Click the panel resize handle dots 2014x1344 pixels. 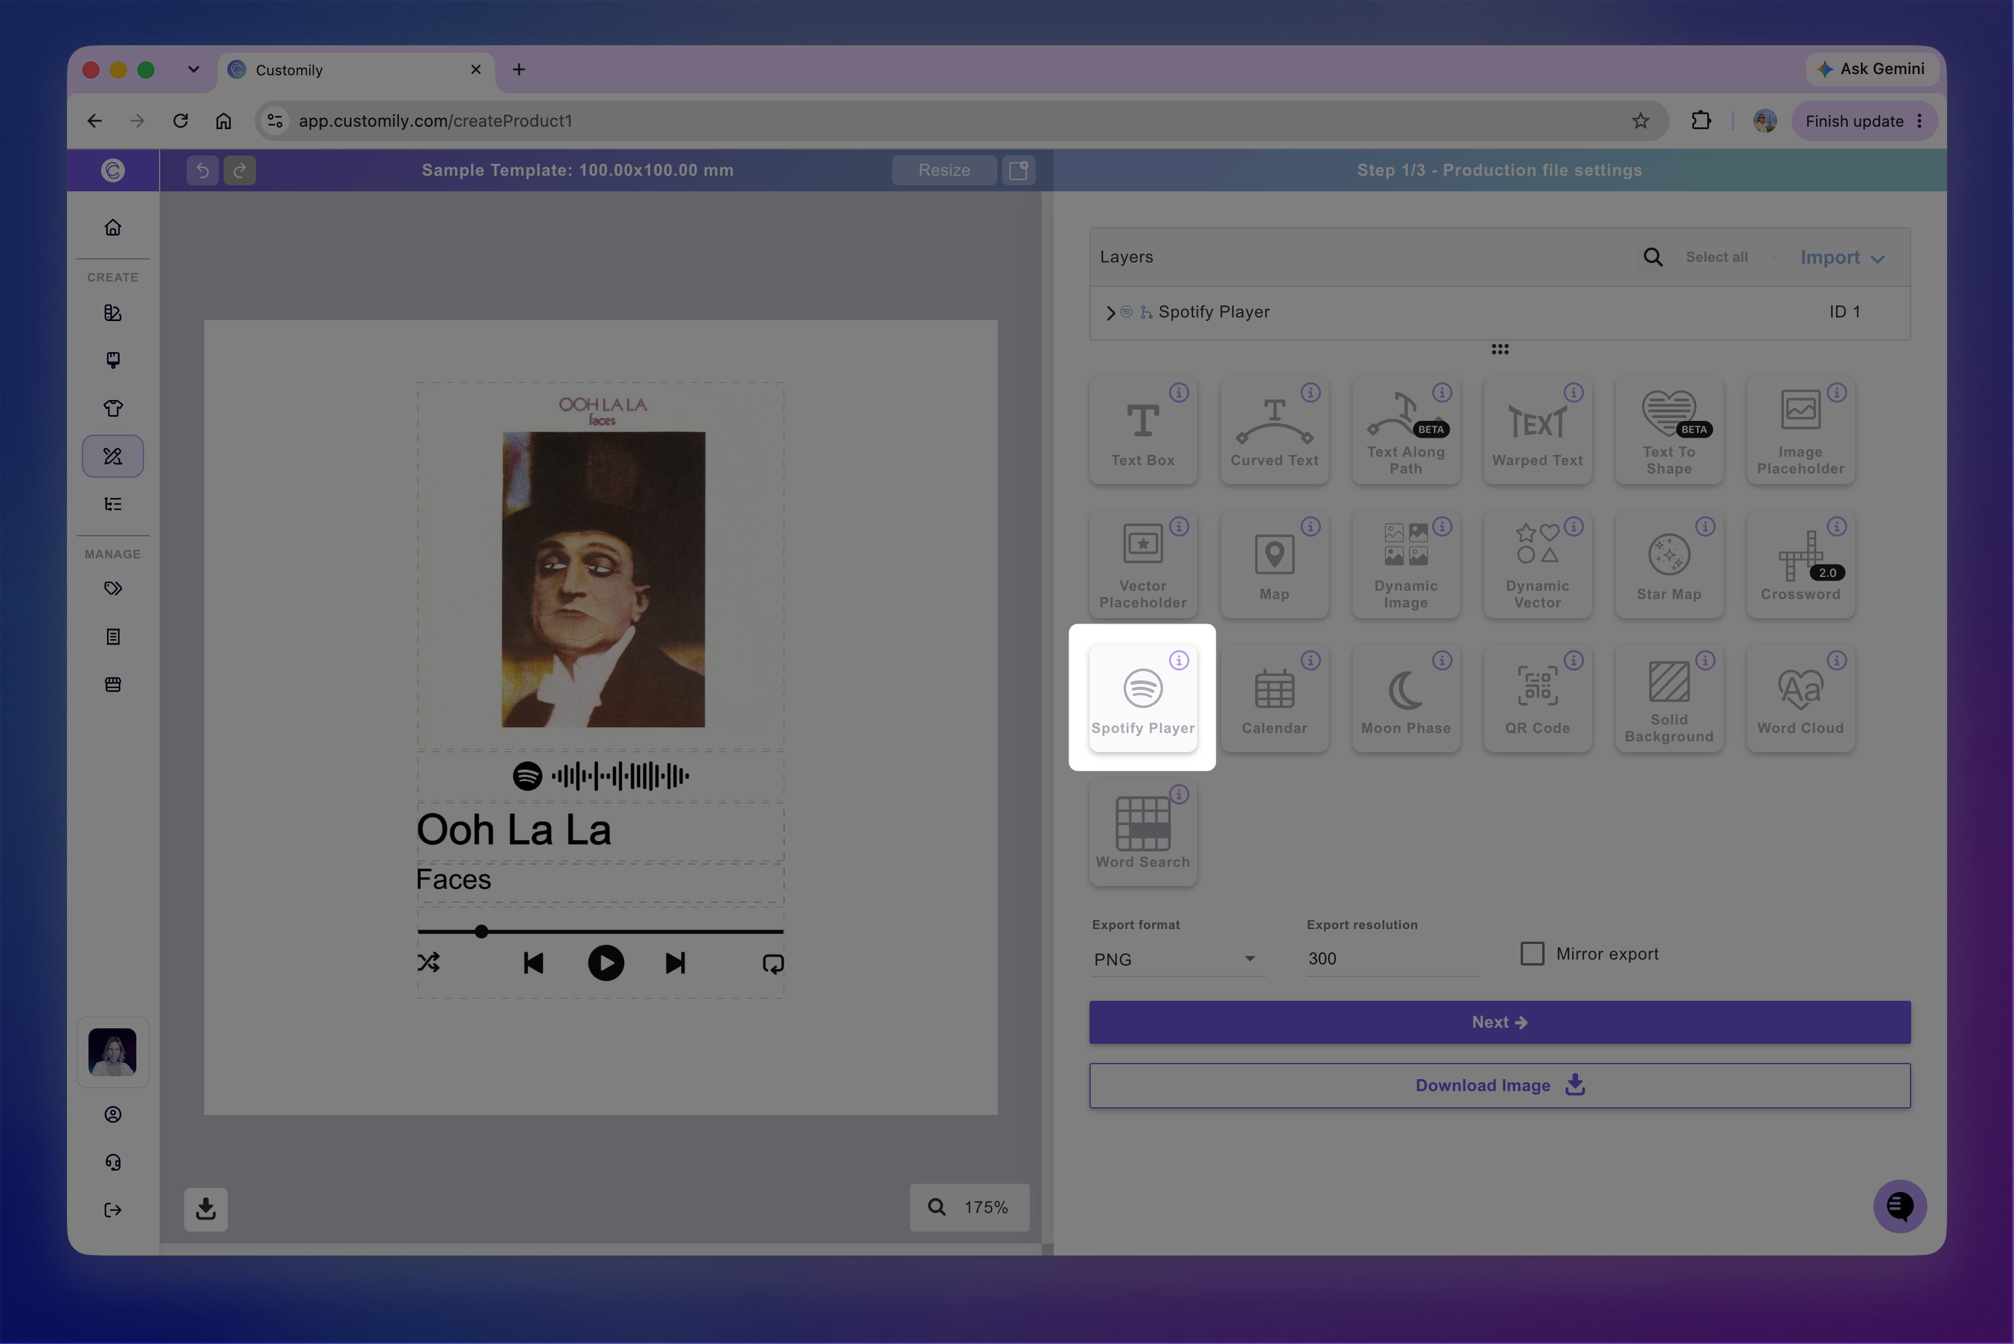tap(1499, 349)
